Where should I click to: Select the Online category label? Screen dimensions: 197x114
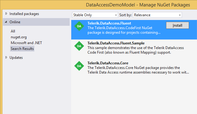coord(15,22)
